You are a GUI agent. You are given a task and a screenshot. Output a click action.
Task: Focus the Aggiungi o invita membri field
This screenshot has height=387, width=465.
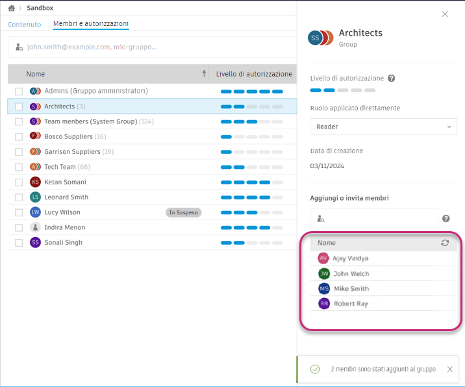click(374, 219)
